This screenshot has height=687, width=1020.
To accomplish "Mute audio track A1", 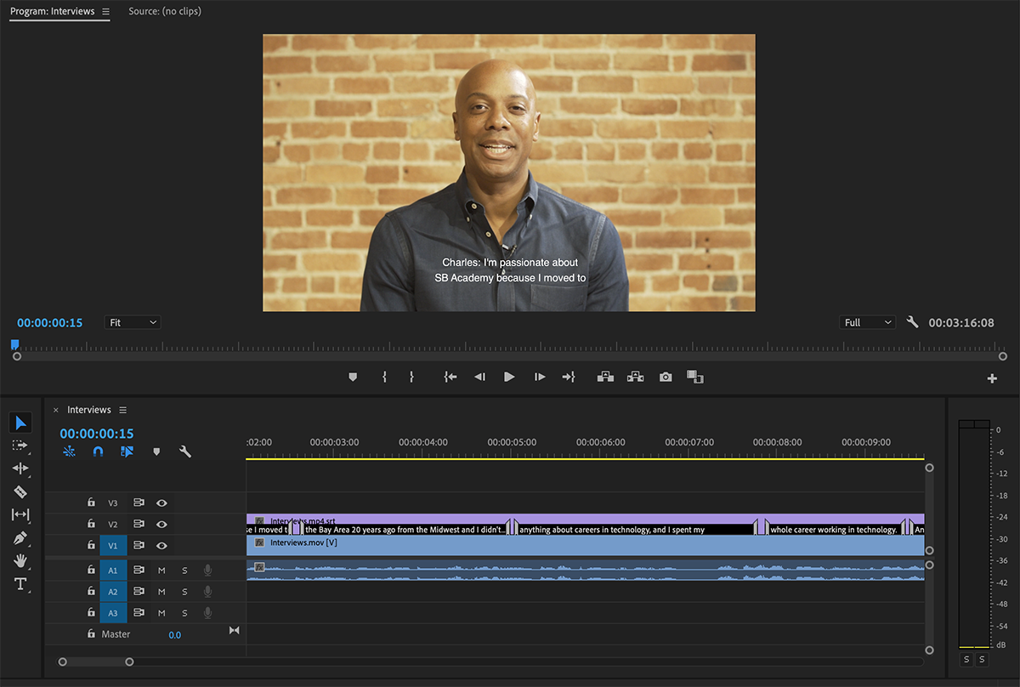I will (161, 570).
